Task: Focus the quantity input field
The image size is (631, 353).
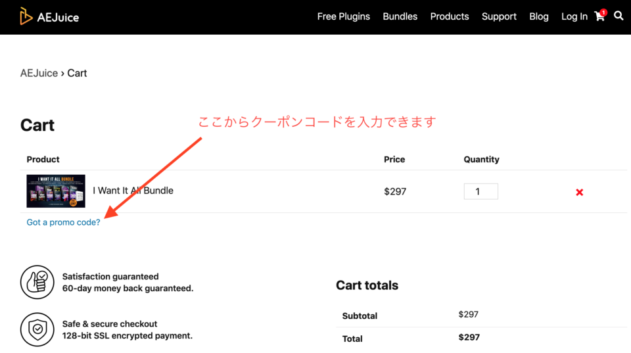Action: point(481,191)
